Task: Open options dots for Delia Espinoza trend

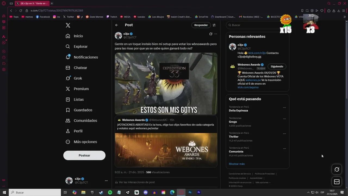Action: pos(284,108)
